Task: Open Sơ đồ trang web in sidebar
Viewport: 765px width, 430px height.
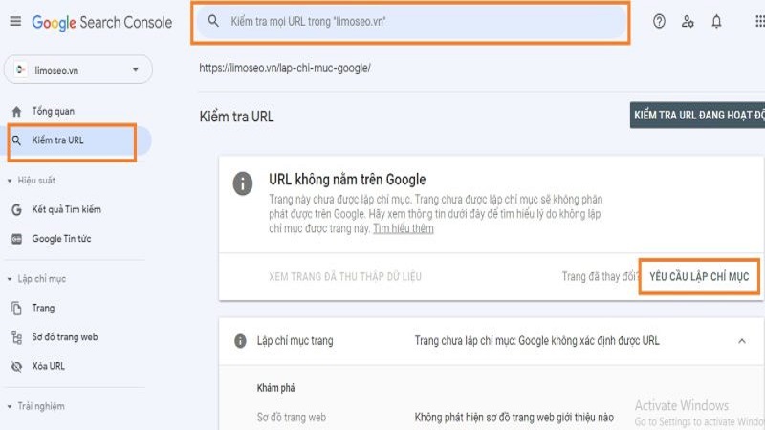Action: [x=64, y=337]
